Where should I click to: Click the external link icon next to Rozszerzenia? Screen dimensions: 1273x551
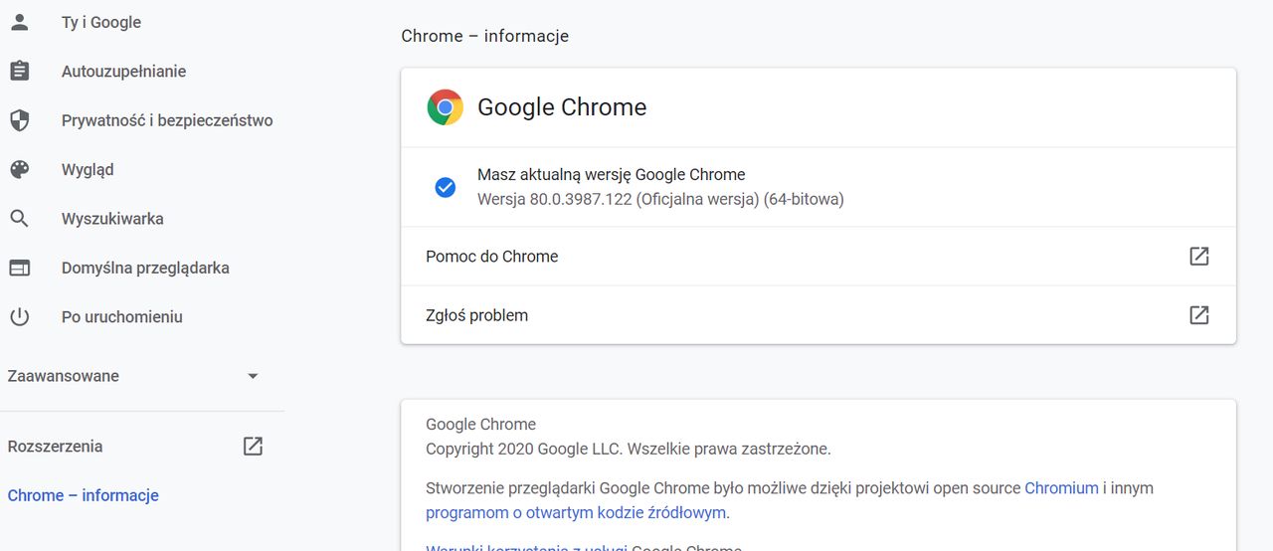(x=253, y=447)
